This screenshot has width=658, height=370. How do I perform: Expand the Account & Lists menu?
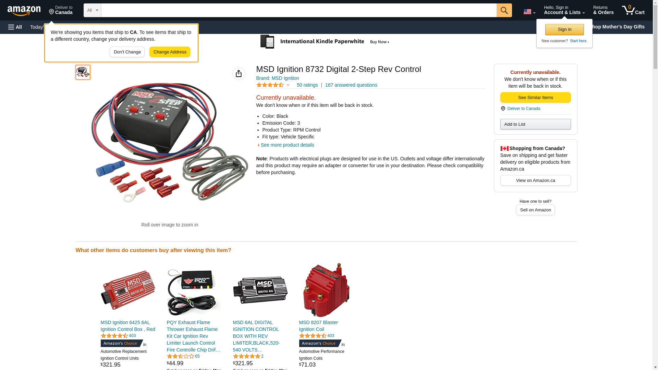[564, 10]
